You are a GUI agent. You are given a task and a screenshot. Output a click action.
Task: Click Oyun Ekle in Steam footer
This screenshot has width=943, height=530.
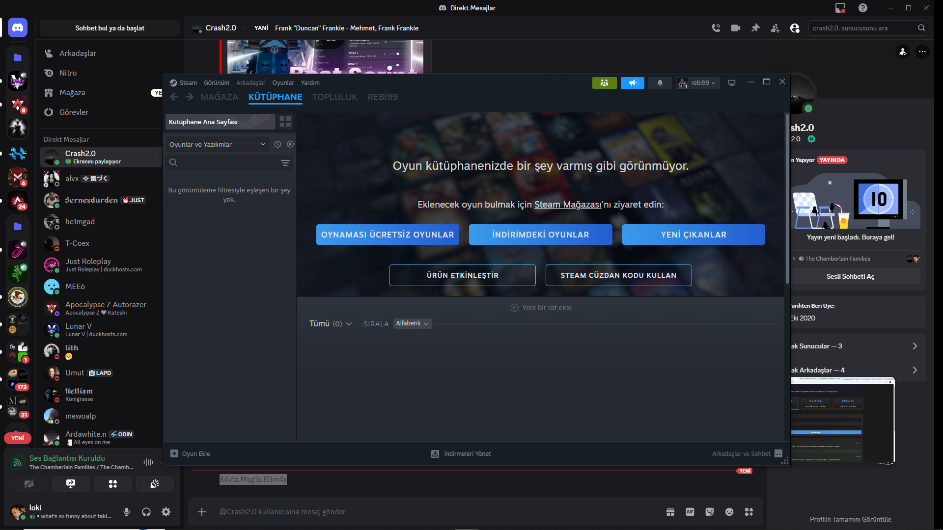190,454
